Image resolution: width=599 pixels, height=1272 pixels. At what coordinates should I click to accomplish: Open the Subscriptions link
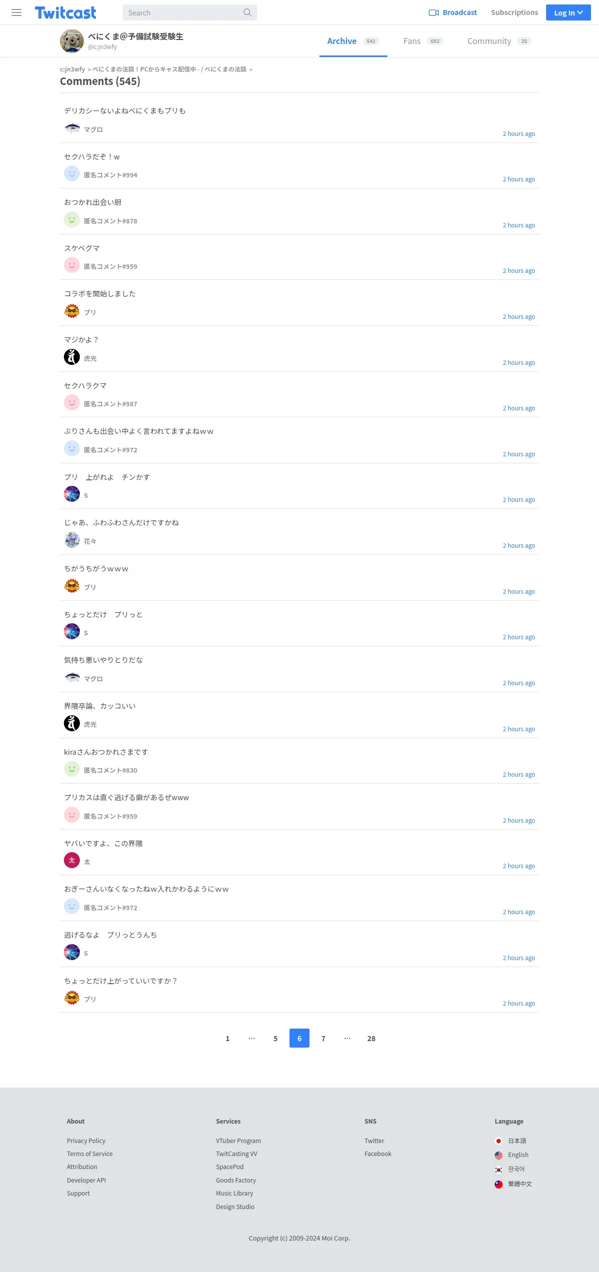tap(514, 12)
